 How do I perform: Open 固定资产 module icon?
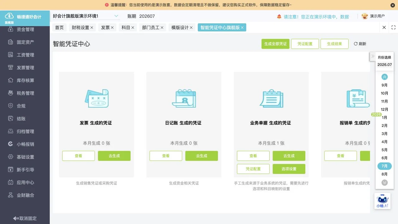[x=10, y=42]
